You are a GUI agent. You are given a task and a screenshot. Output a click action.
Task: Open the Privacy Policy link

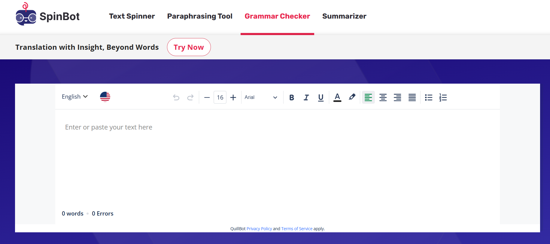click(x=259, y=229)
